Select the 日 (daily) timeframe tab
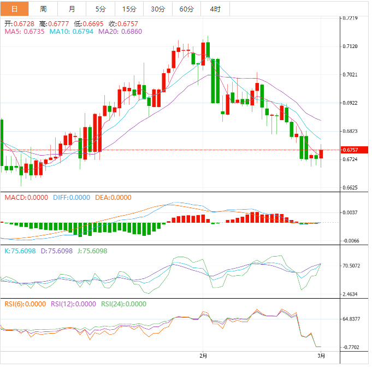Screen dimensions: 372x368 pos(14,9)
